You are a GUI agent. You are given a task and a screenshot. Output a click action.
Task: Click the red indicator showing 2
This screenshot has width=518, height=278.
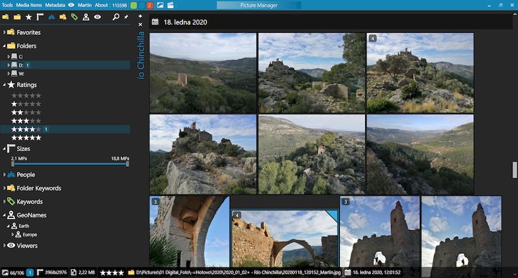point(149,5)
